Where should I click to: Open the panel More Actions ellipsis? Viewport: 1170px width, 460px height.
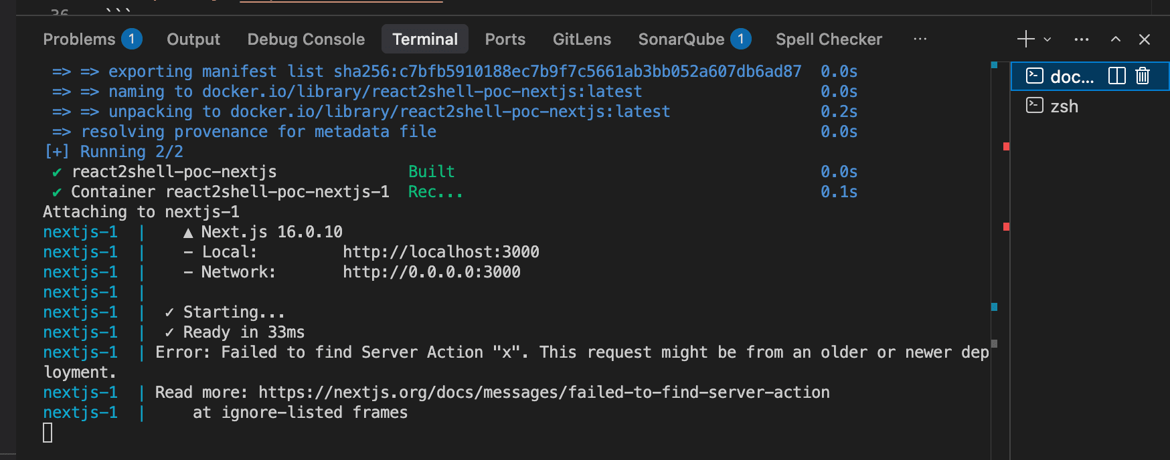tap(1081, 39)
